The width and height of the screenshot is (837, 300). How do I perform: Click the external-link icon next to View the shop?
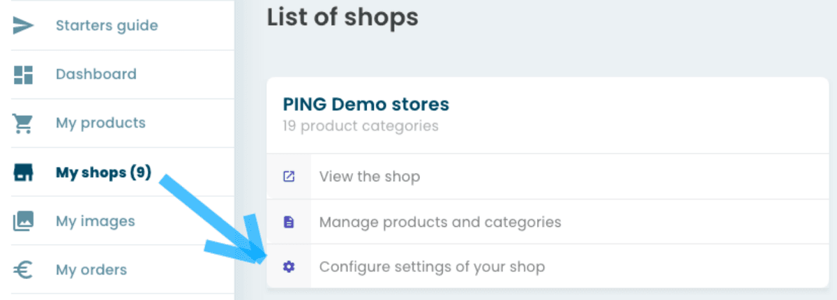point(289,177)
